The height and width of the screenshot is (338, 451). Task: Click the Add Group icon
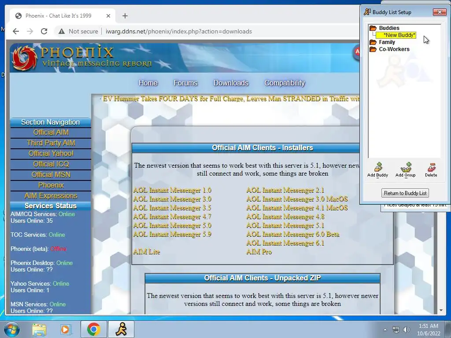(x=406, y=167)
